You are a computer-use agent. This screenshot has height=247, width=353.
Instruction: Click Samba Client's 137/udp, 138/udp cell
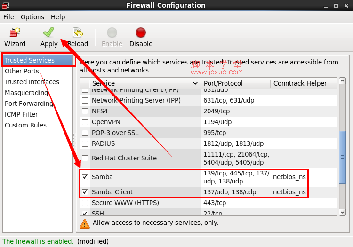(x=230, y=192)
